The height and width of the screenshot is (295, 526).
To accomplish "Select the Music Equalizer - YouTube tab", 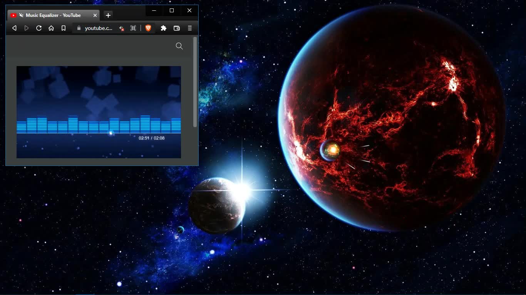I will tap(54, 15).
